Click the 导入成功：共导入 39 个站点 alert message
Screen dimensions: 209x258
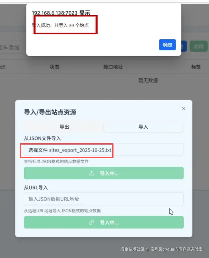click(60, 25)
